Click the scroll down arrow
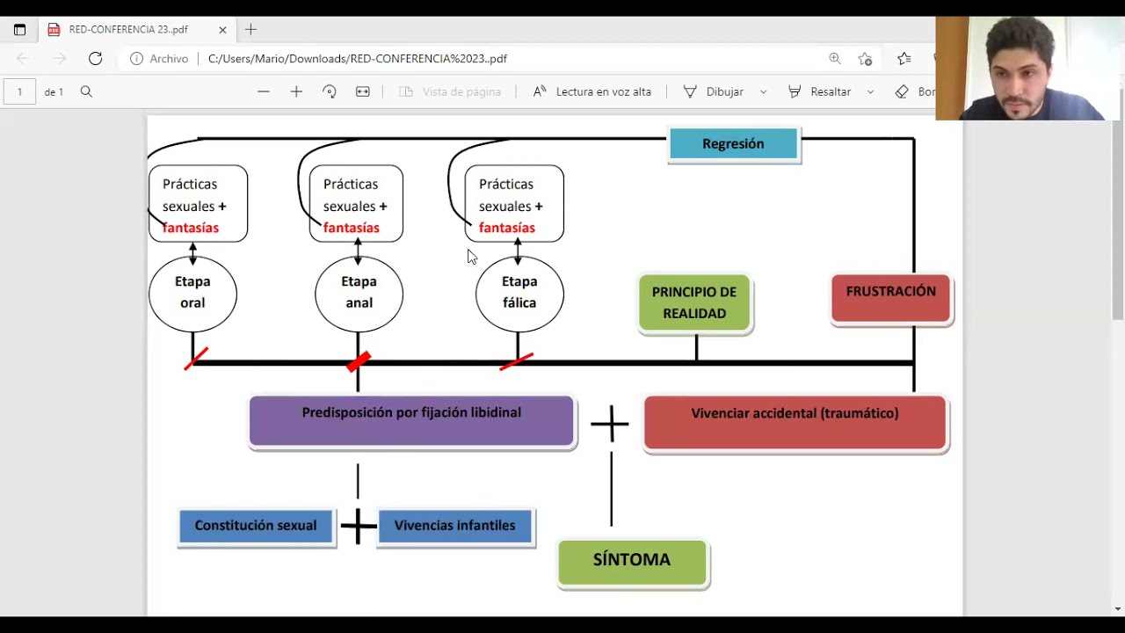This screenshot has width=1125, height=633. pos(1118,608)
